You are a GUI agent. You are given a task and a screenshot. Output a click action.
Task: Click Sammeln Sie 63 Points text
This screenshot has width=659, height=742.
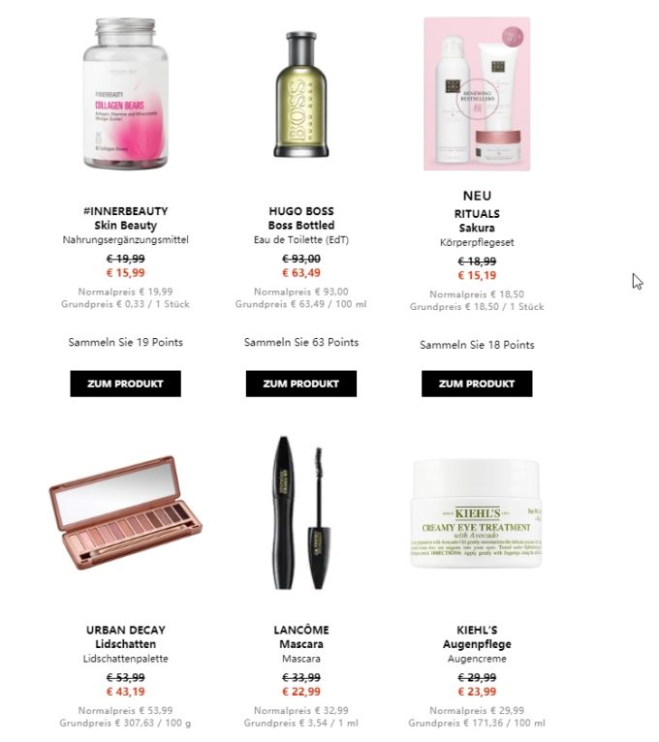[x=301, y=342]
